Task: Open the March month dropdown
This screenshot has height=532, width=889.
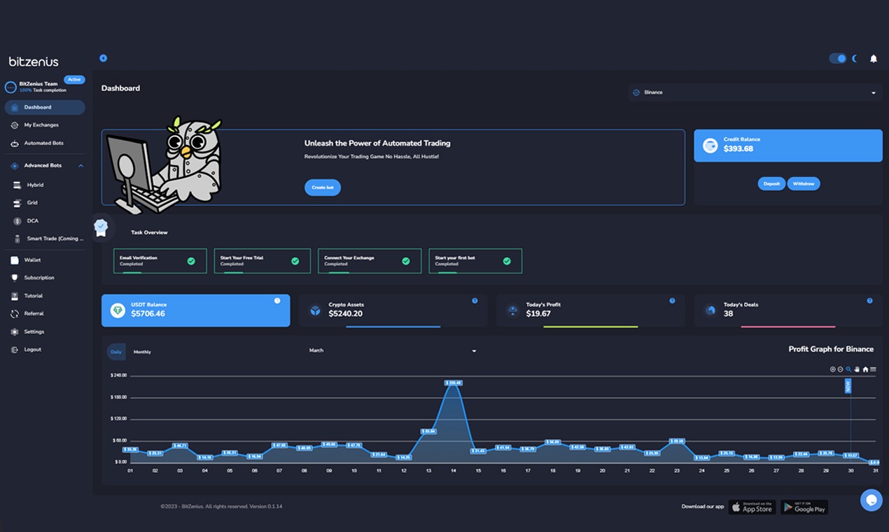Action: 392,351
